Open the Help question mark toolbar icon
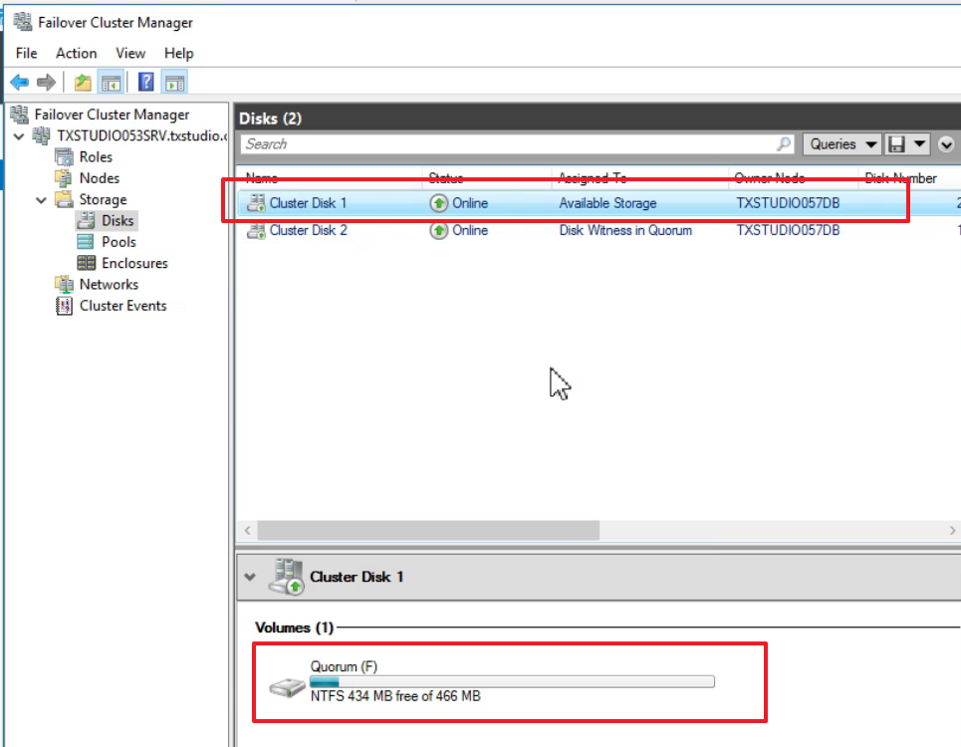 click(145, 82)
